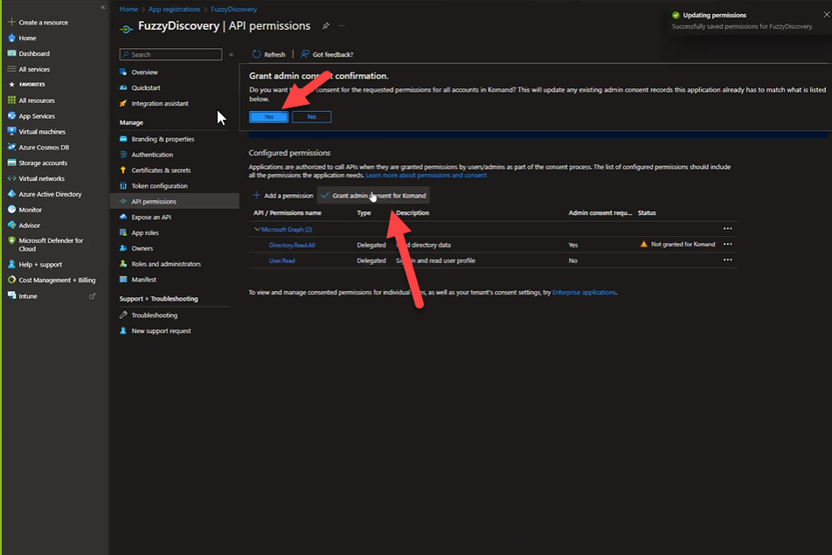This screenshot has width=832, height=555.
Task: Select Expose an API in Manage menu
Action: 151,217
